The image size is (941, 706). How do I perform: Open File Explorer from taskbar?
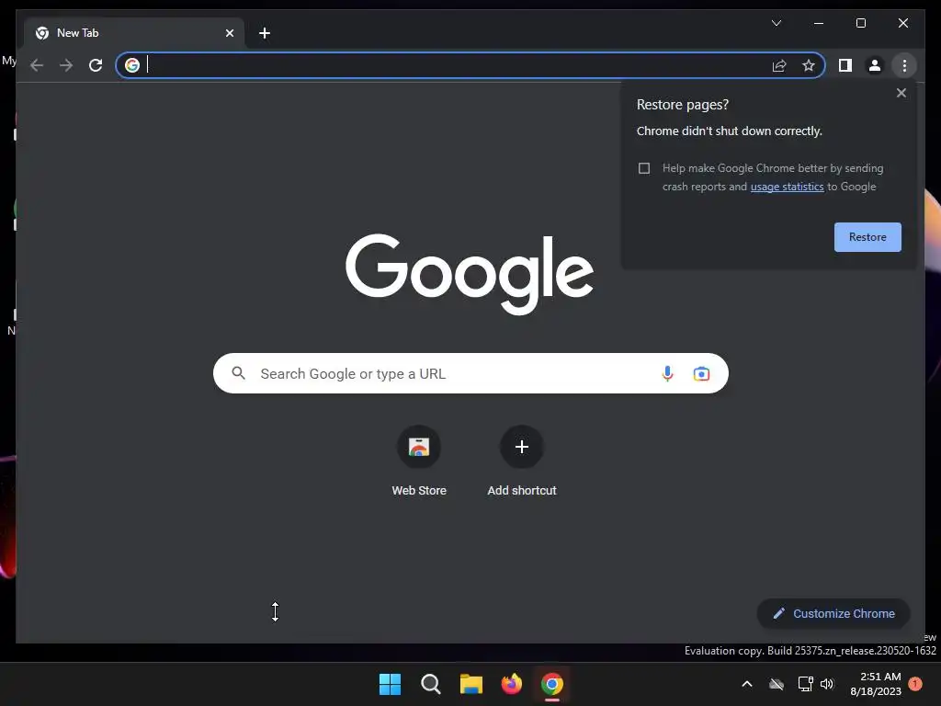[x=471, y=684]
